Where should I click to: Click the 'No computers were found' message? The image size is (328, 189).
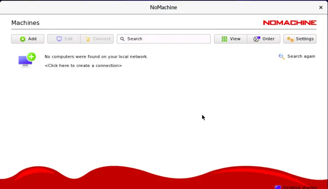(96, 57)
